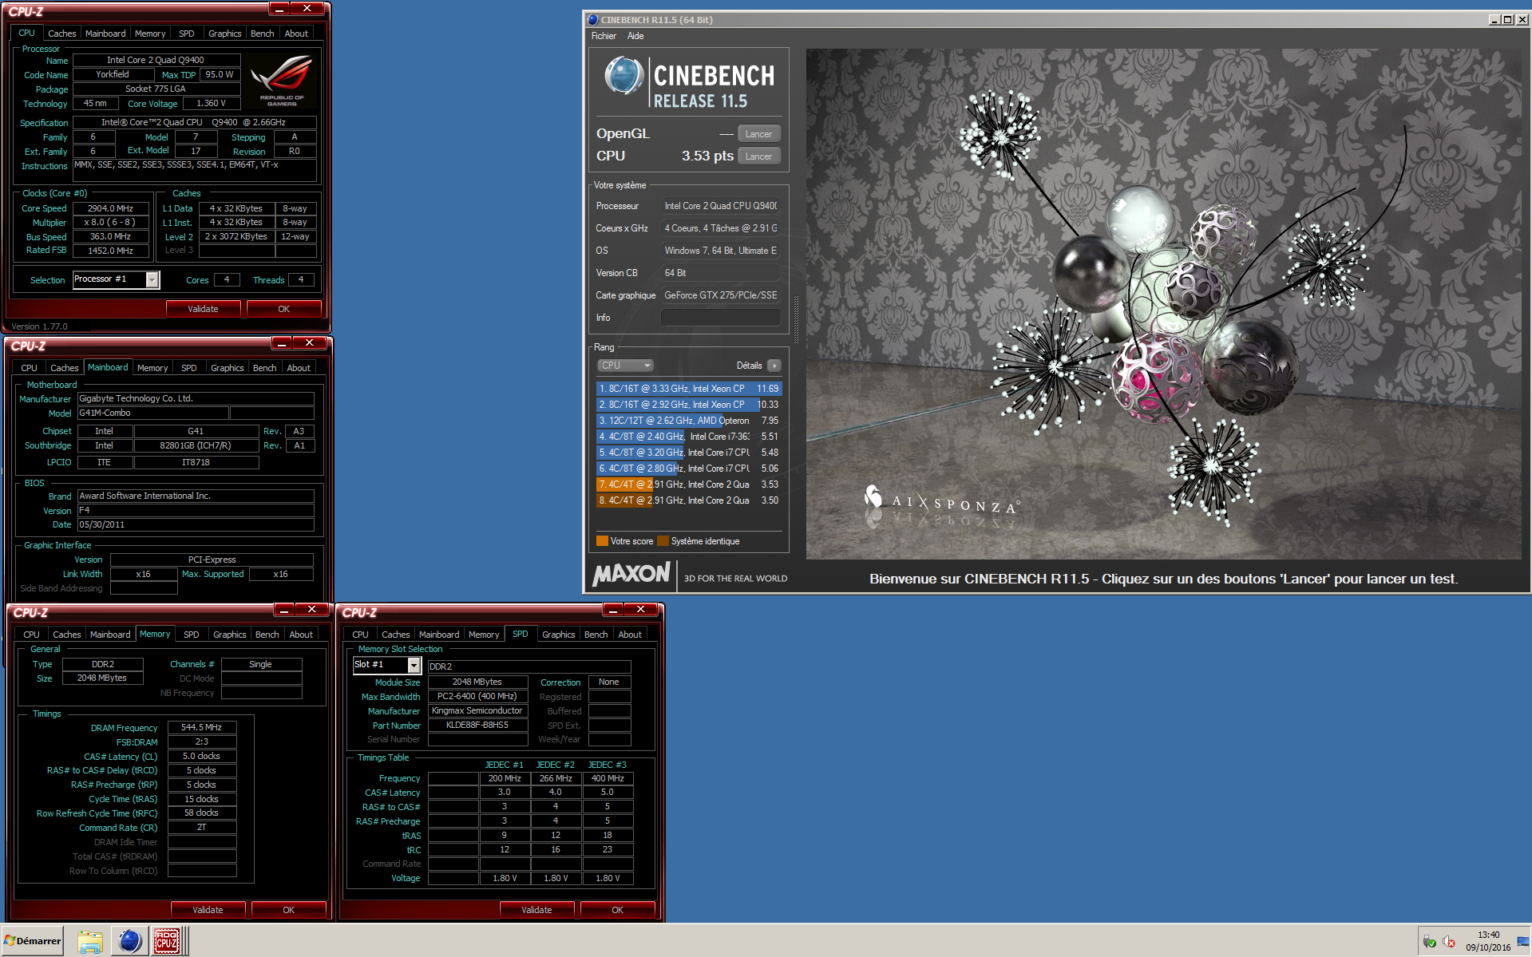Click the Gigabyte Technology Co. Ltd. manufacturer field
Screen dimensions: 1532x957
196,398
